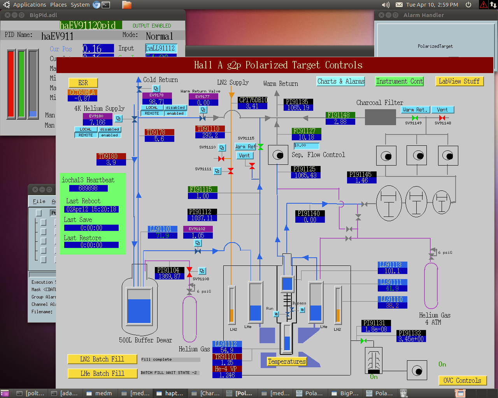Open the volume control in panel
This screenshot has width=498, height=398.
(386, 5)
